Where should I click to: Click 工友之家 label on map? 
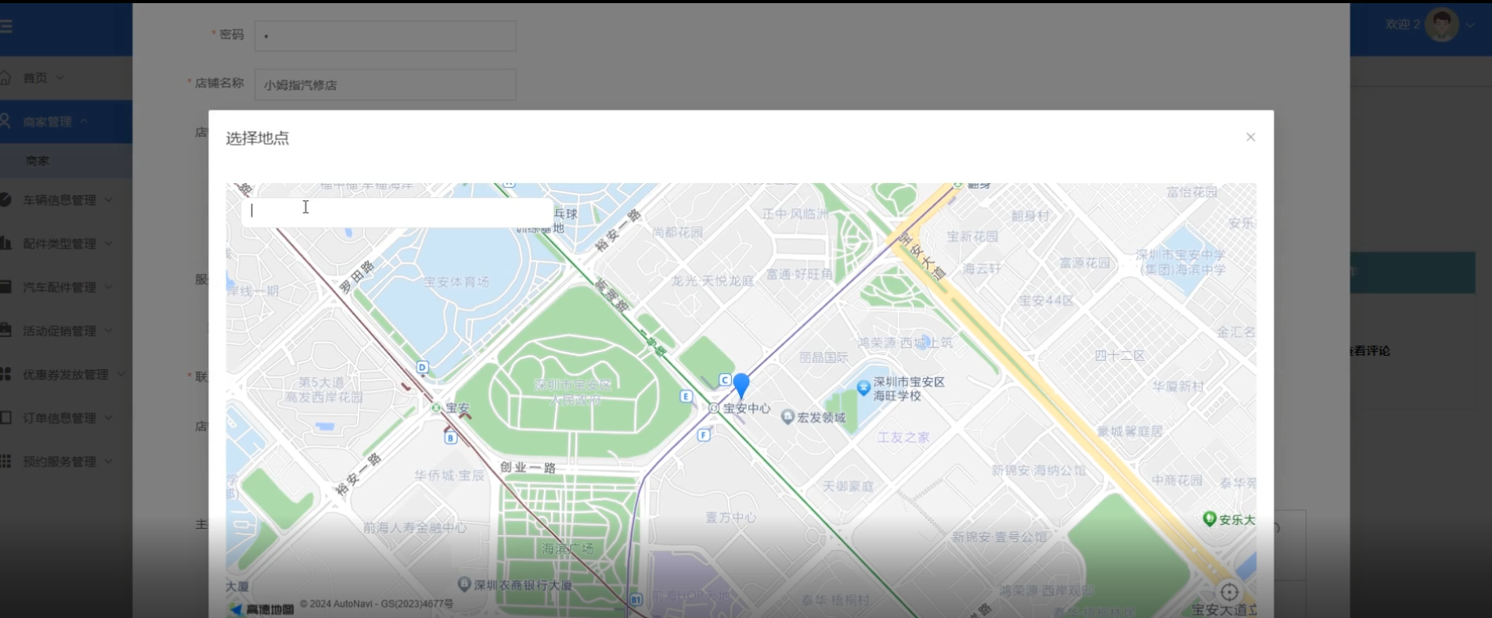[x=903, y=437]
